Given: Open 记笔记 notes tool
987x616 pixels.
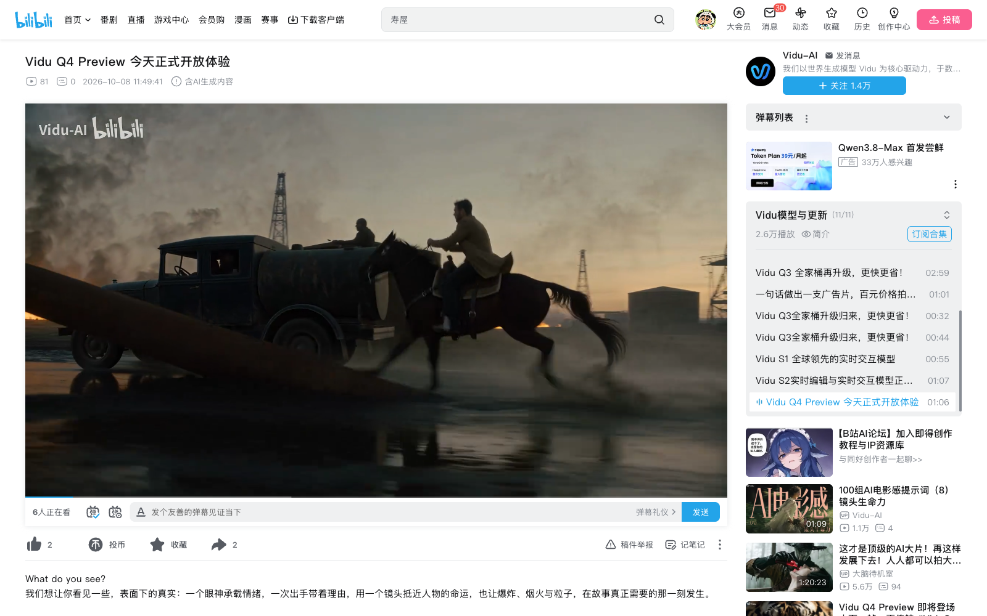Looking at the screenshot, I should click(685, 545).
